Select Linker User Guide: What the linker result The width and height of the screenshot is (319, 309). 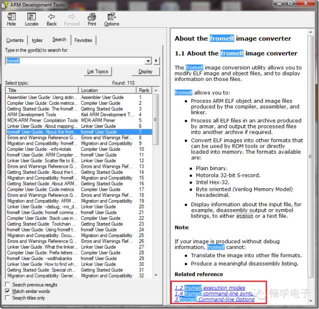click(x=79, y=247)
